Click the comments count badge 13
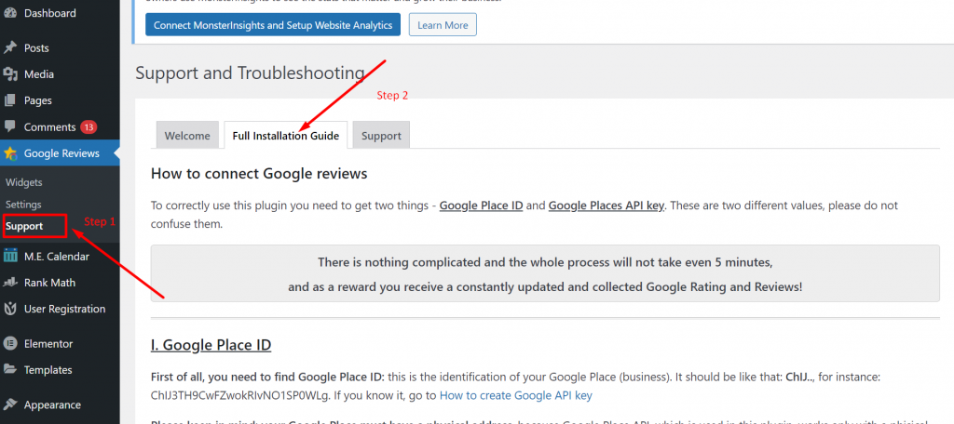954x424 pixels. pos(89,127)
